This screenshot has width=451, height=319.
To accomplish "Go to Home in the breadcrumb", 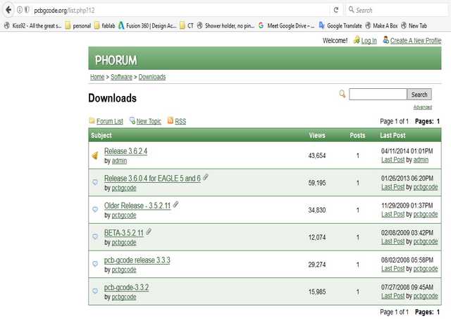I will 97,77.
